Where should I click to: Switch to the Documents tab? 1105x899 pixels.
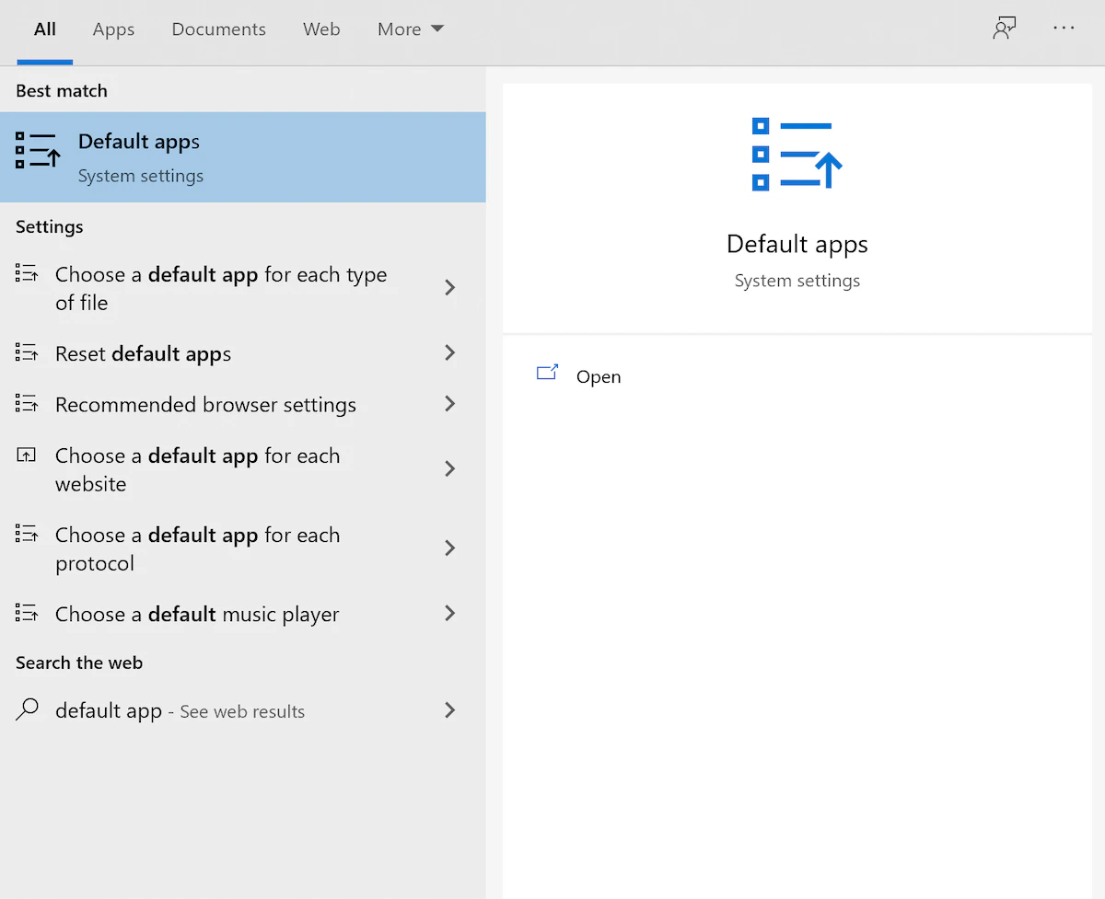point(218,29)
